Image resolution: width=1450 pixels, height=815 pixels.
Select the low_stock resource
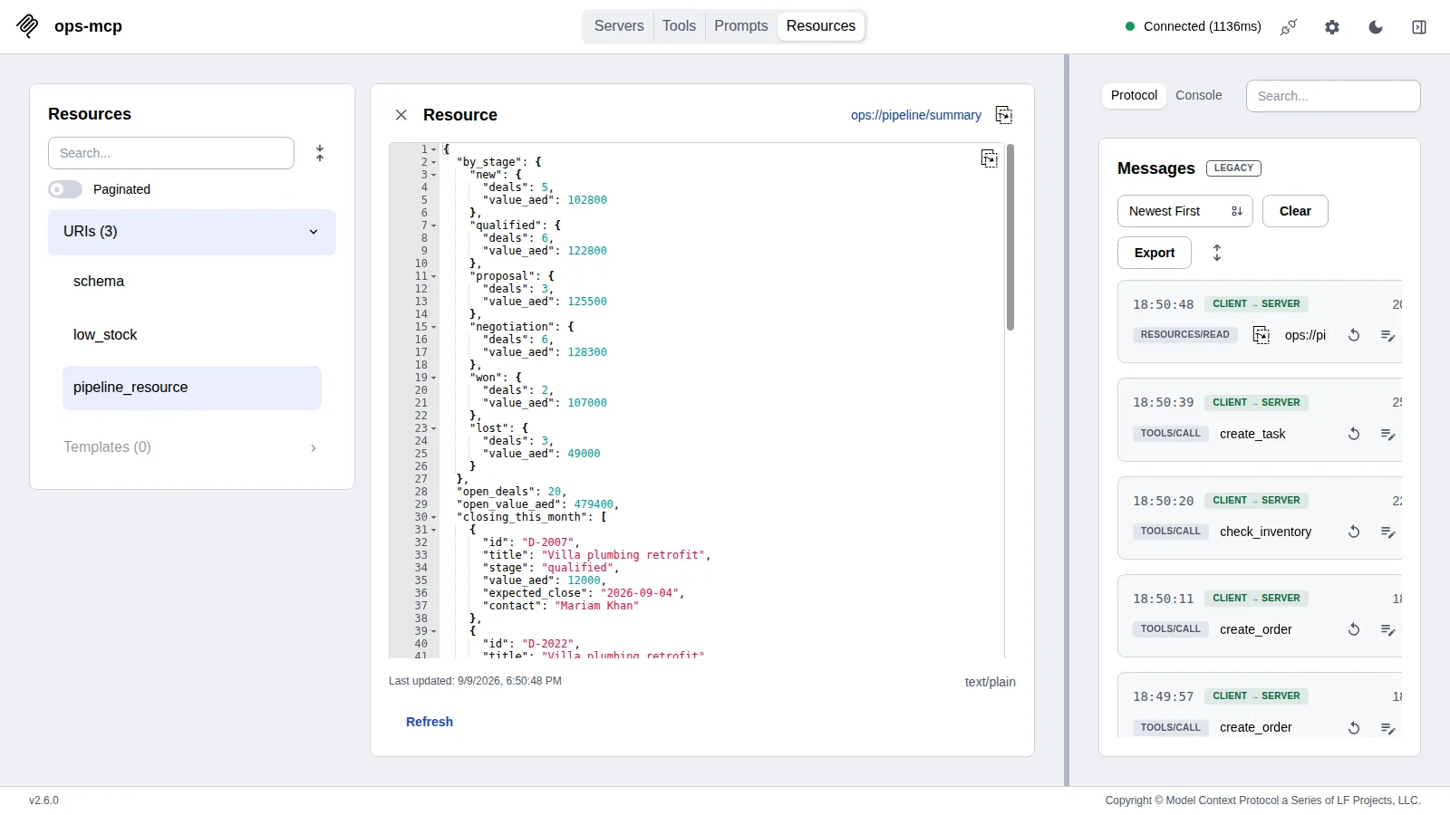192,335
